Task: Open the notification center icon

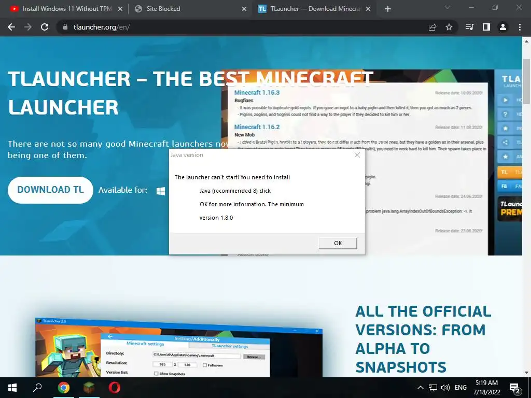Action: tap(514, 388)
